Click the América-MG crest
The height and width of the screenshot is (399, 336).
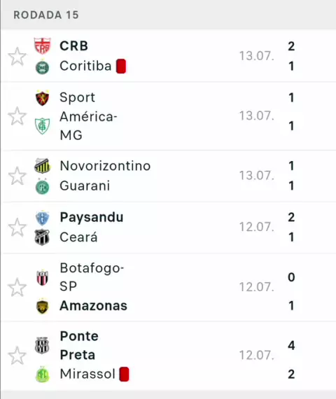pyautogui.click(x=42, y=126)
